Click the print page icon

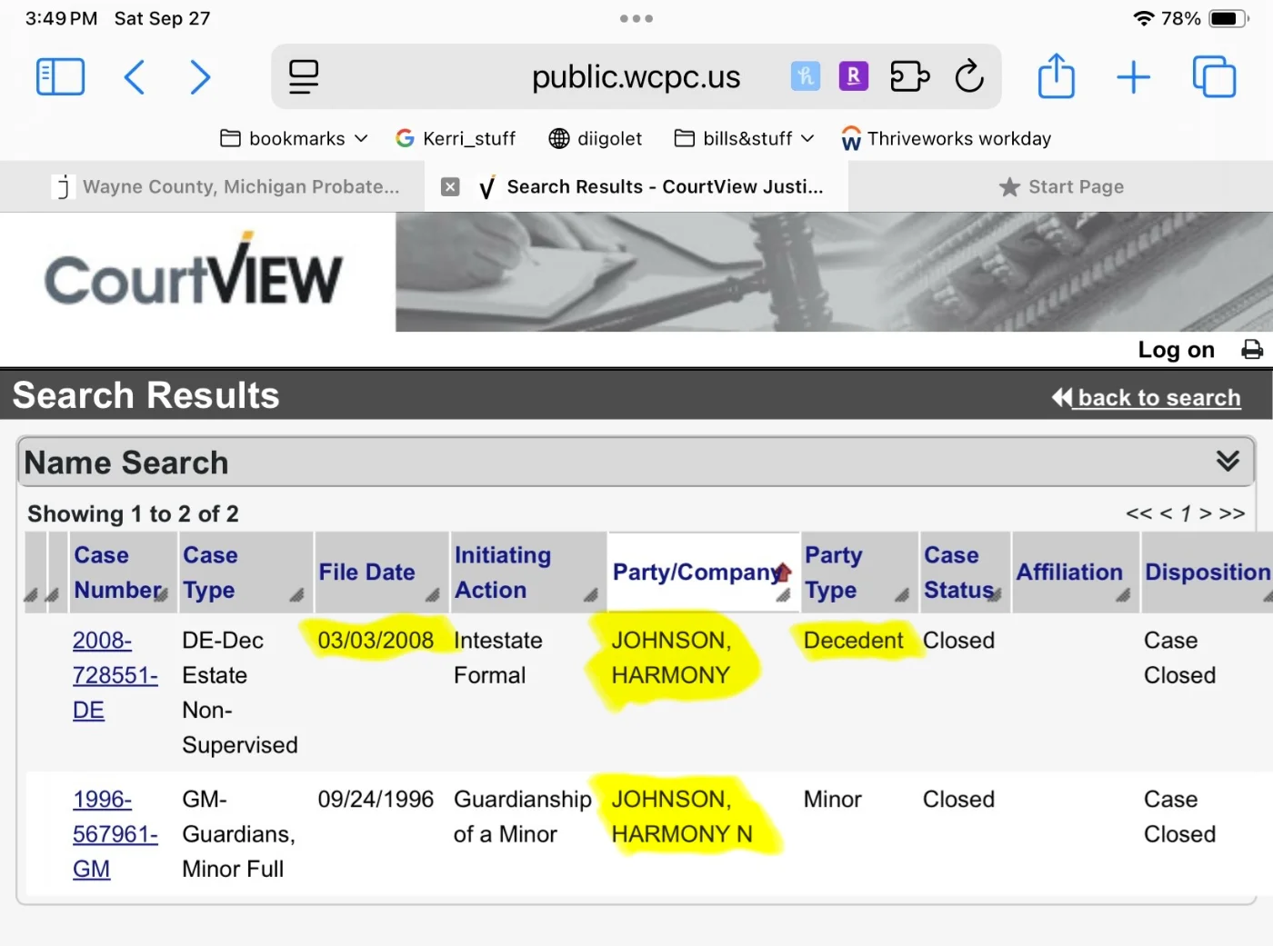[x=1252, y=350]
